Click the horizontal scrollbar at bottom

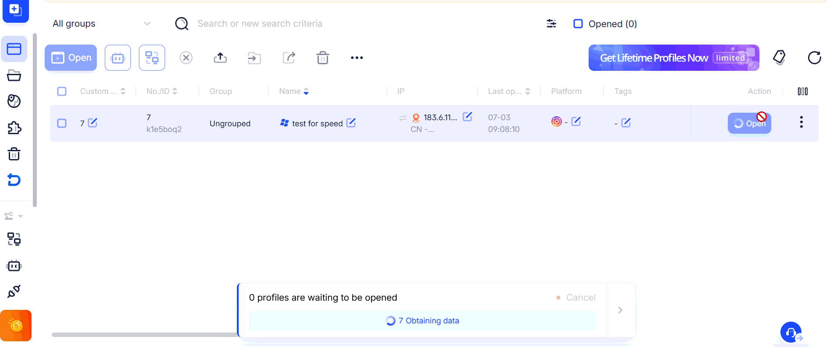tap(145, 335)
